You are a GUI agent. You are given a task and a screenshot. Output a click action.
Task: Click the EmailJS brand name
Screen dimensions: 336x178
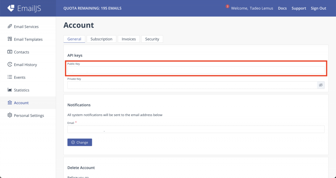click(x=29, y=8)
